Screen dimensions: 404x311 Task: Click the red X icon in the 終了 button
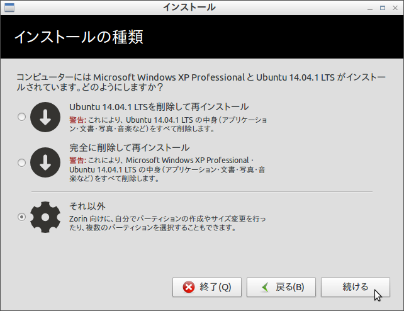189,287
